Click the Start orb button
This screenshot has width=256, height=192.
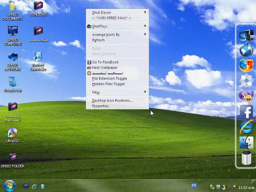point(10,186)
